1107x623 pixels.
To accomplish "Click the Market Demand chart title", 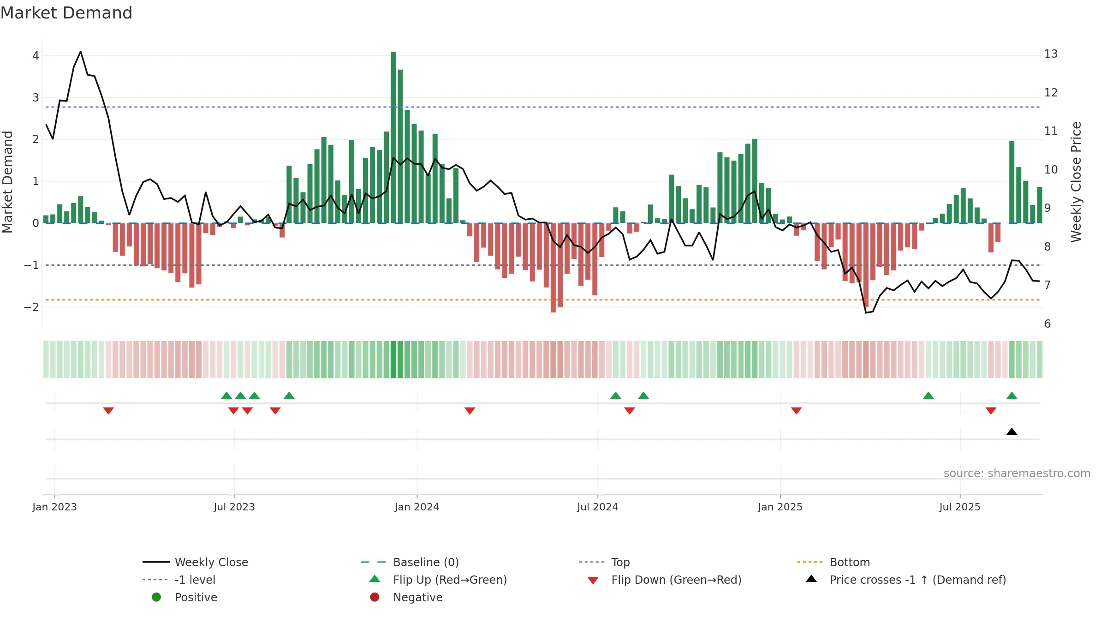I will coord(66,13).
